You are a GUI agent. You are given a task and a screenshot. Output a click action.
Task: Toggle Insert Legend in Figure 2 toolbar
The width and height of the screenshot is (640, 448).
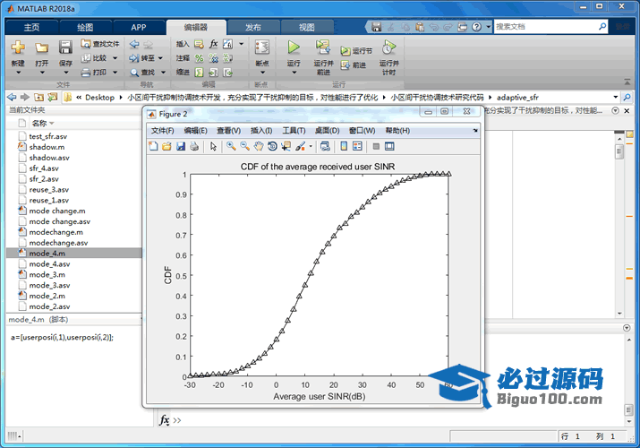[x=357, y=146]
